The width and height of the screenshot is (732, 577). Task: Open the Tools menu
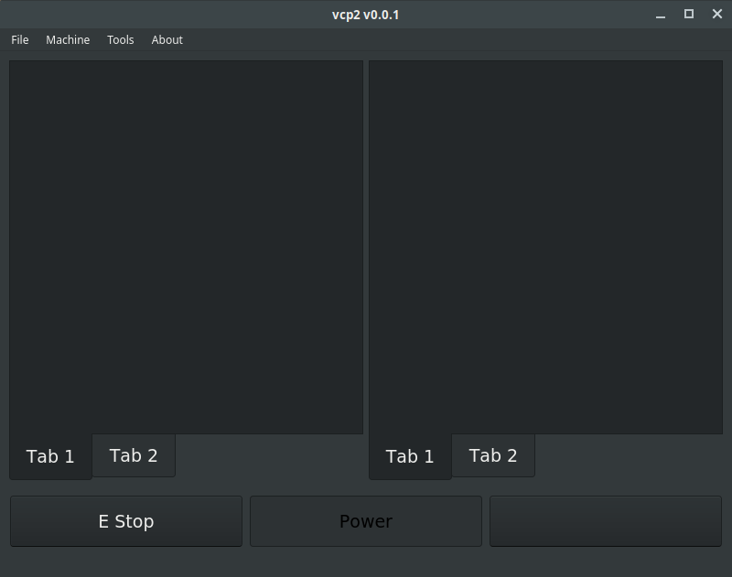point(121,40)
